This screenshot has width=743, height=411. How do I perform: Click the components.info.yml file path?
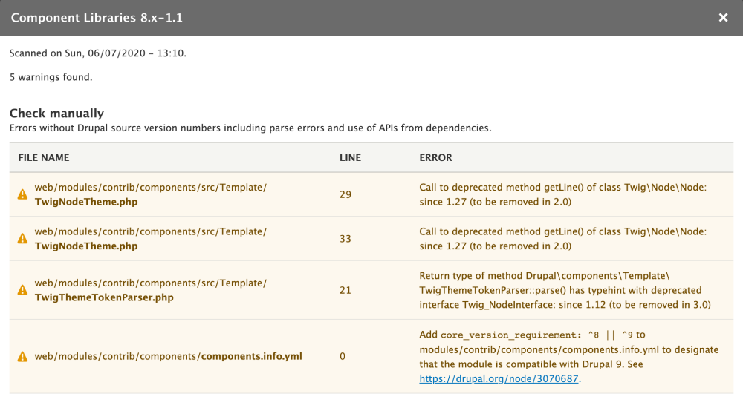pos(168,356)
